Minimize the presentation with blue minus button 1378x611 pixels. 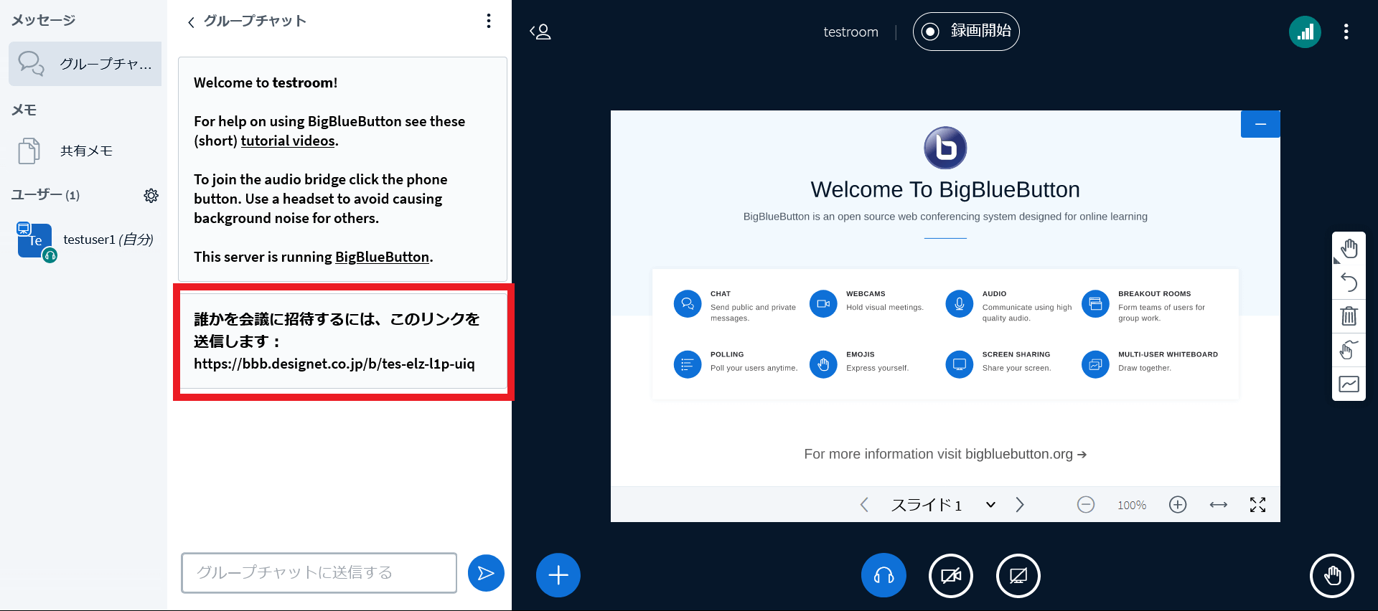1260,124
